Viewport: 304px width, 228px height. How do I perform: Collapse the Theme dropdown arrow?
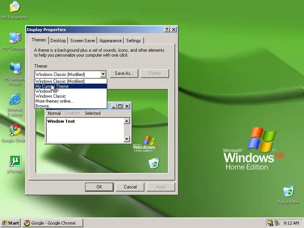pos(103,74)
